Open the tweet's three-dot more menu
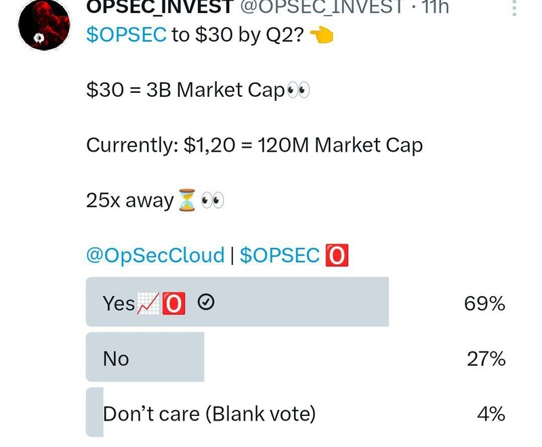 (x=514, y=8)
